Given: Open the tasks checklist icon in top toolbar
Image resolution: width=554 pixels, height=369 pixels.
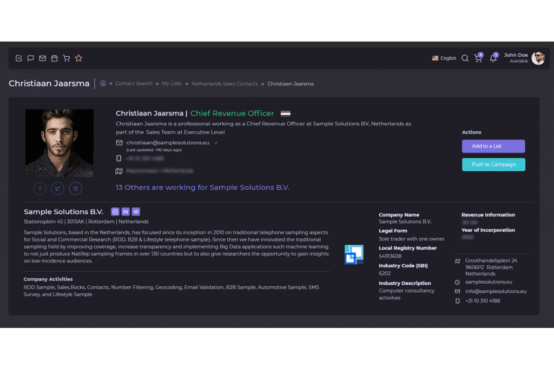Looking at the screenshot, I should tap(19, 58).
